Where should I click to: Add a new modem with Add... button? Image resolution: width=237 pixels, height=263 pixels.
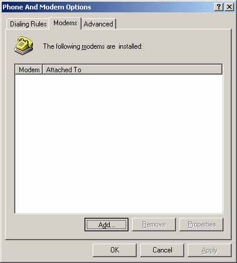pos(106,225)
